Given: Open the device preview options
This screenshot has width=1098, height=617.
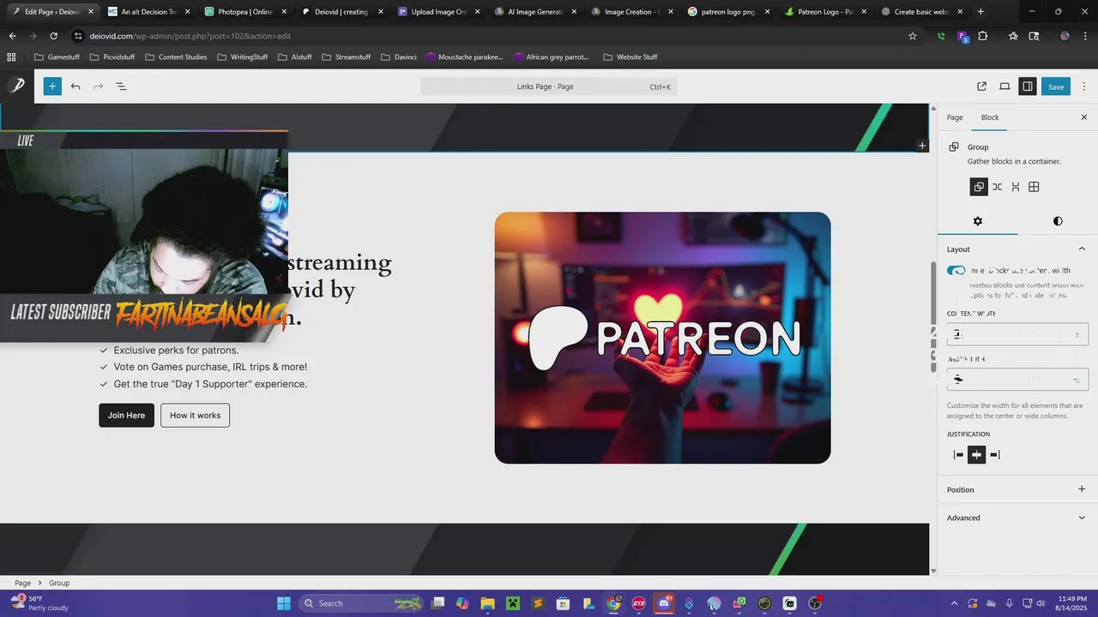Looking at the screenshot, I should coord(1004,87).
